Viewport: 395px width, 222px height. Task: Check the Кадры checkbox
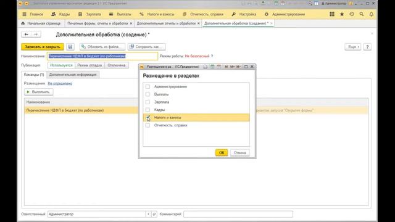[x=148, y=110]
